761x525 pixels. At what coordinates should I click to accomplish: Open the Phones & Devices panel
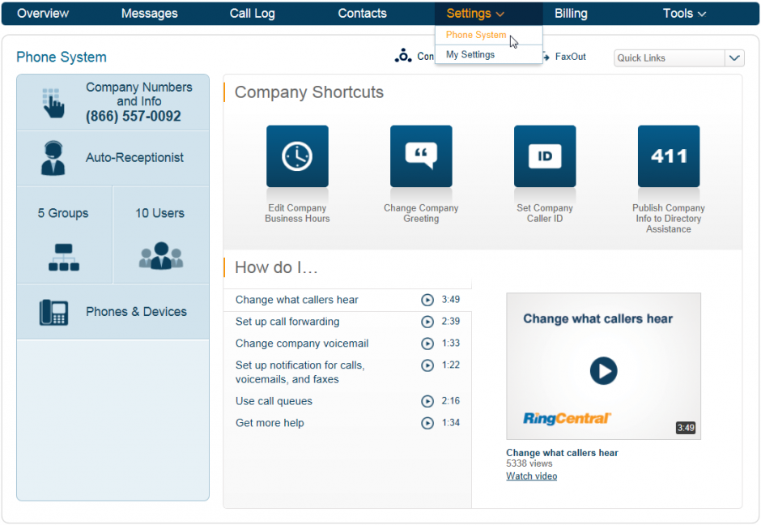point(113,311)
